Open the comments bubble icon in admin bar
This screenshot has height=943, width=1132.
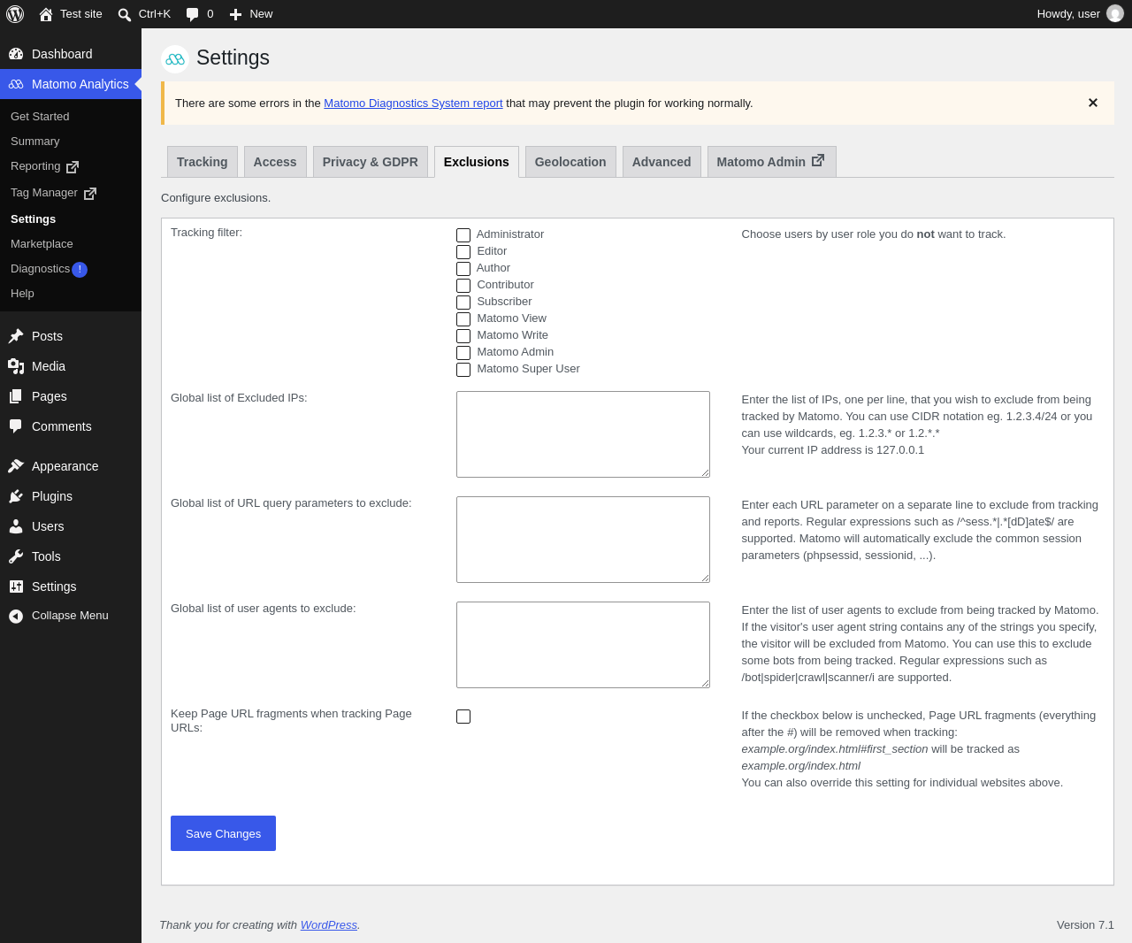(x=192, y=14)
